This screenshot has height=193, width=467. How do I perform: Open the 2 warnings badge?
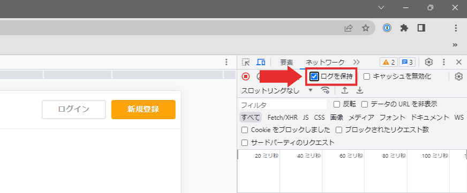[388, 62]
